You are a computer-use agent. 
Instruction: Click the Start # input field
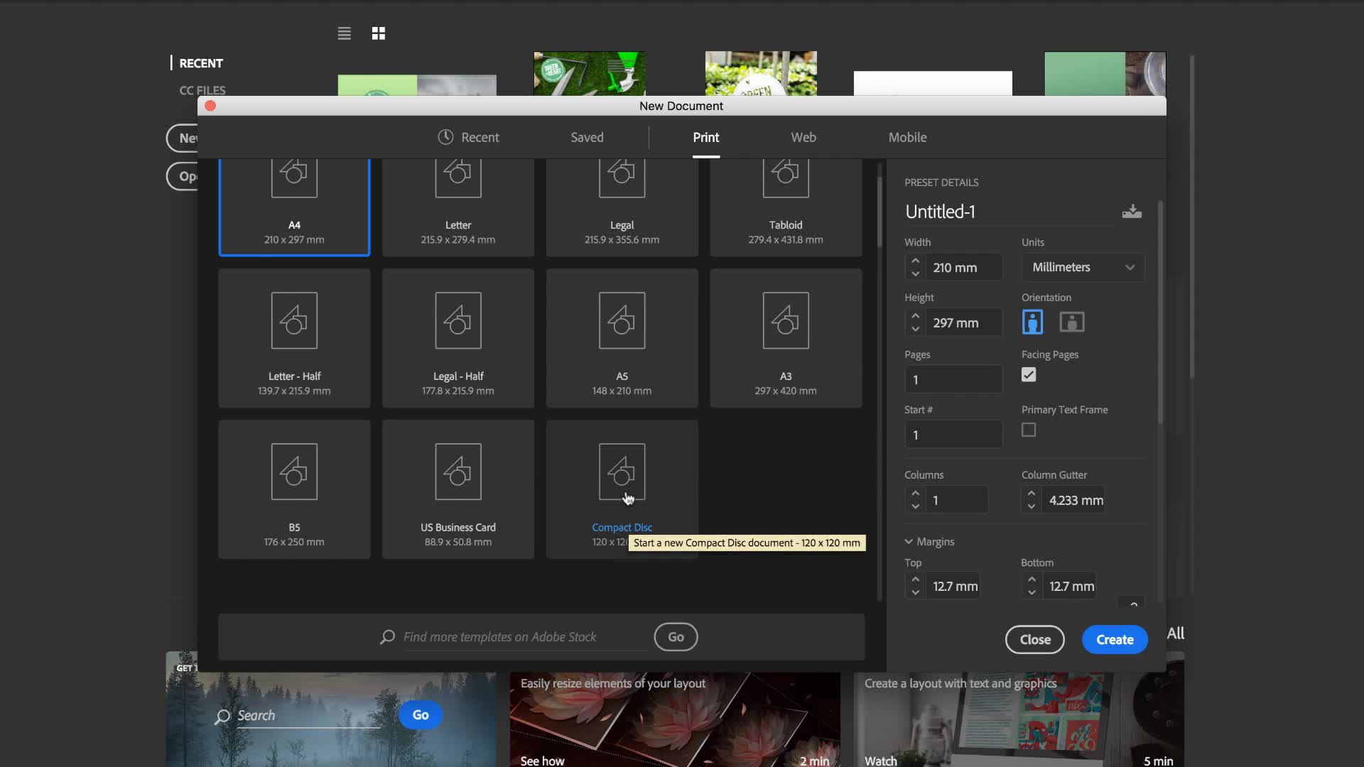click(x=953, y=434)
